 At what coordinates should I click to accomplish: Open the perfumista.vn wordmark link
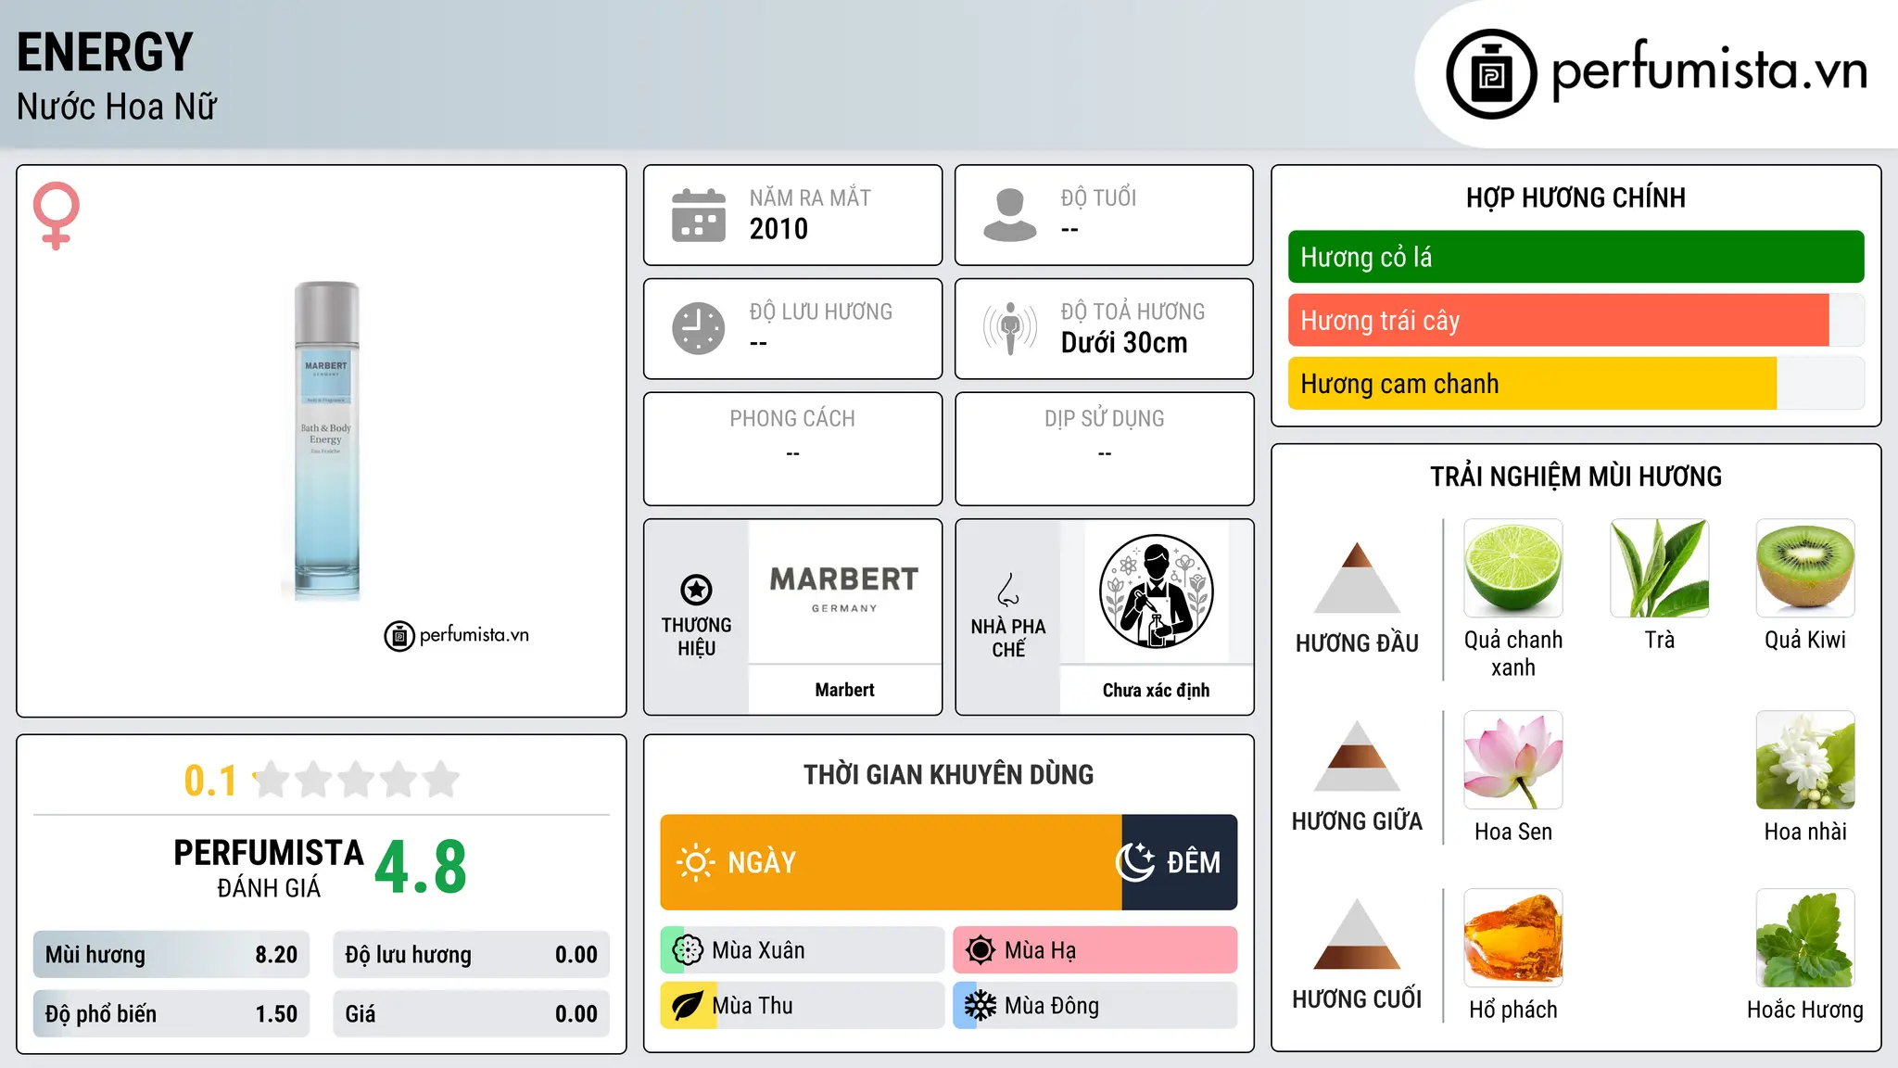(x=1710, y=71)
